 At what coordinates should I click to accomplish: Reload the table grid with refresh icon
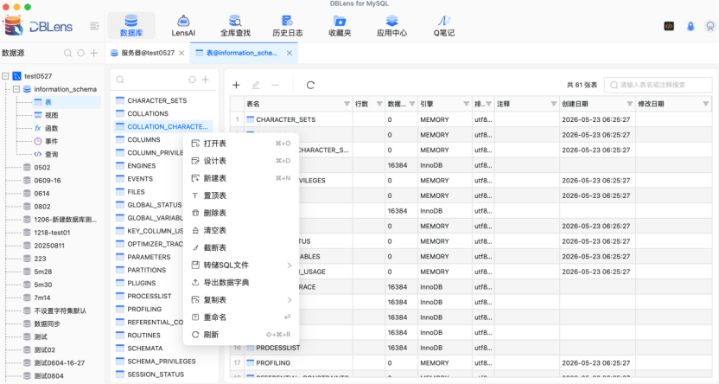click(x=310, y=85)
